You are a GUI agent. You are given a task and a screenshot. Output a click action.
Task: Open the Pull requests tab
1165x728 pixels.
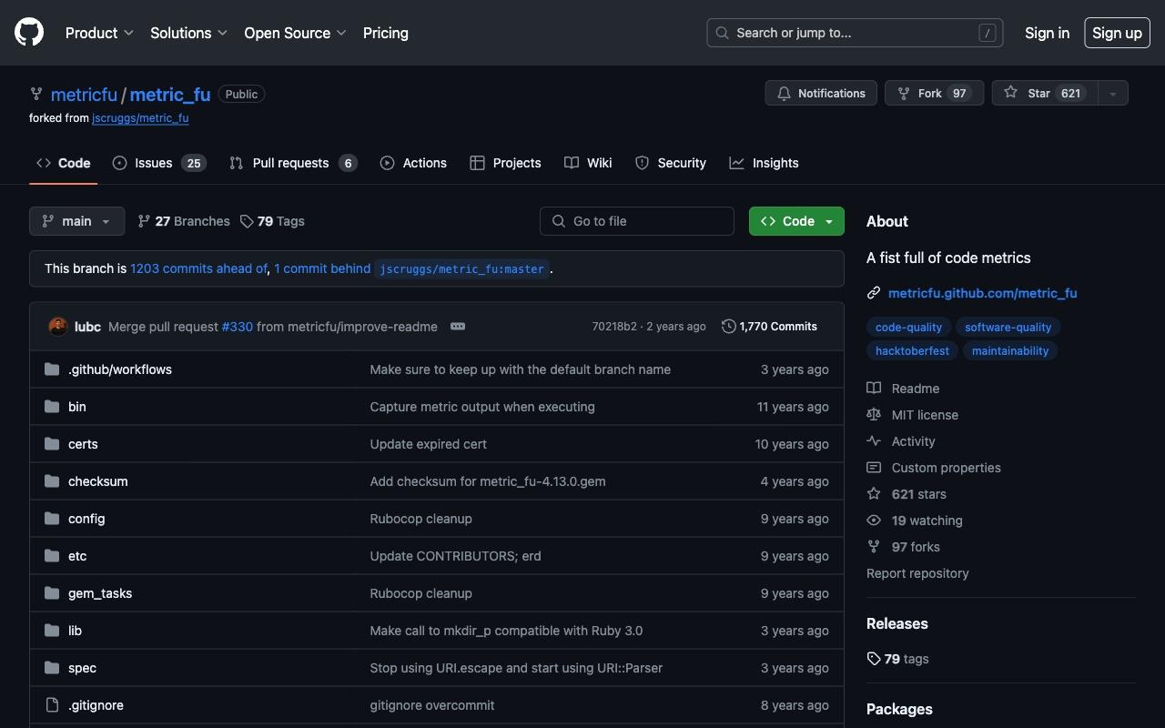(292, 163)
